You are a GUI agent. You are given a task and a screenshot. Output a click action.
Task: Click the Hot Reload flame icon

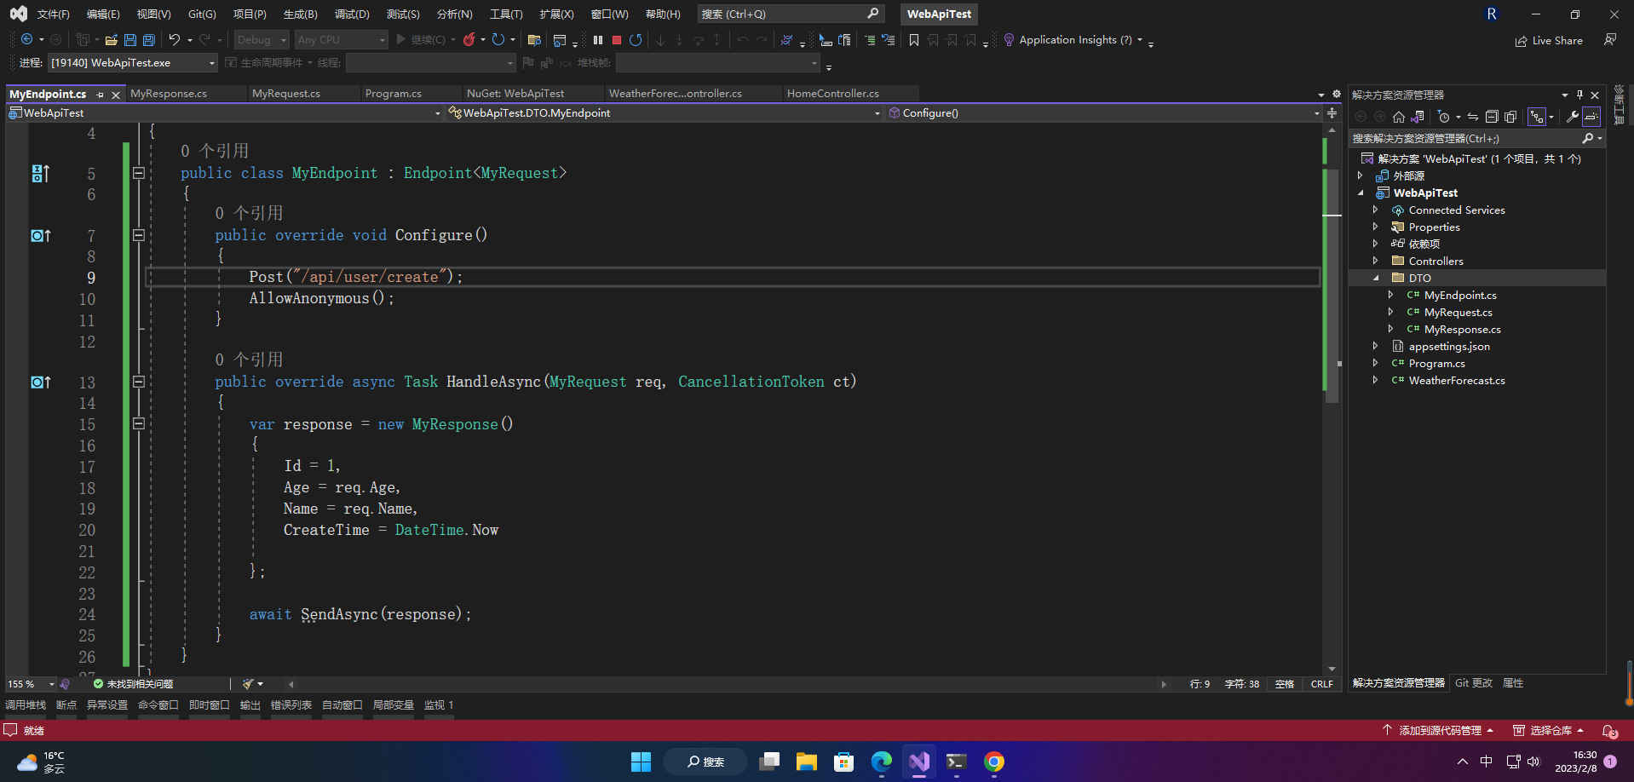point(469,39)
